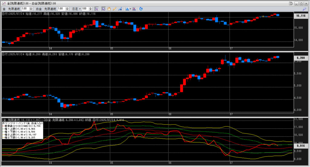Click the gold ratio 1.00 input field
This screenshot has height=167, width=310.
coord(25,9)
